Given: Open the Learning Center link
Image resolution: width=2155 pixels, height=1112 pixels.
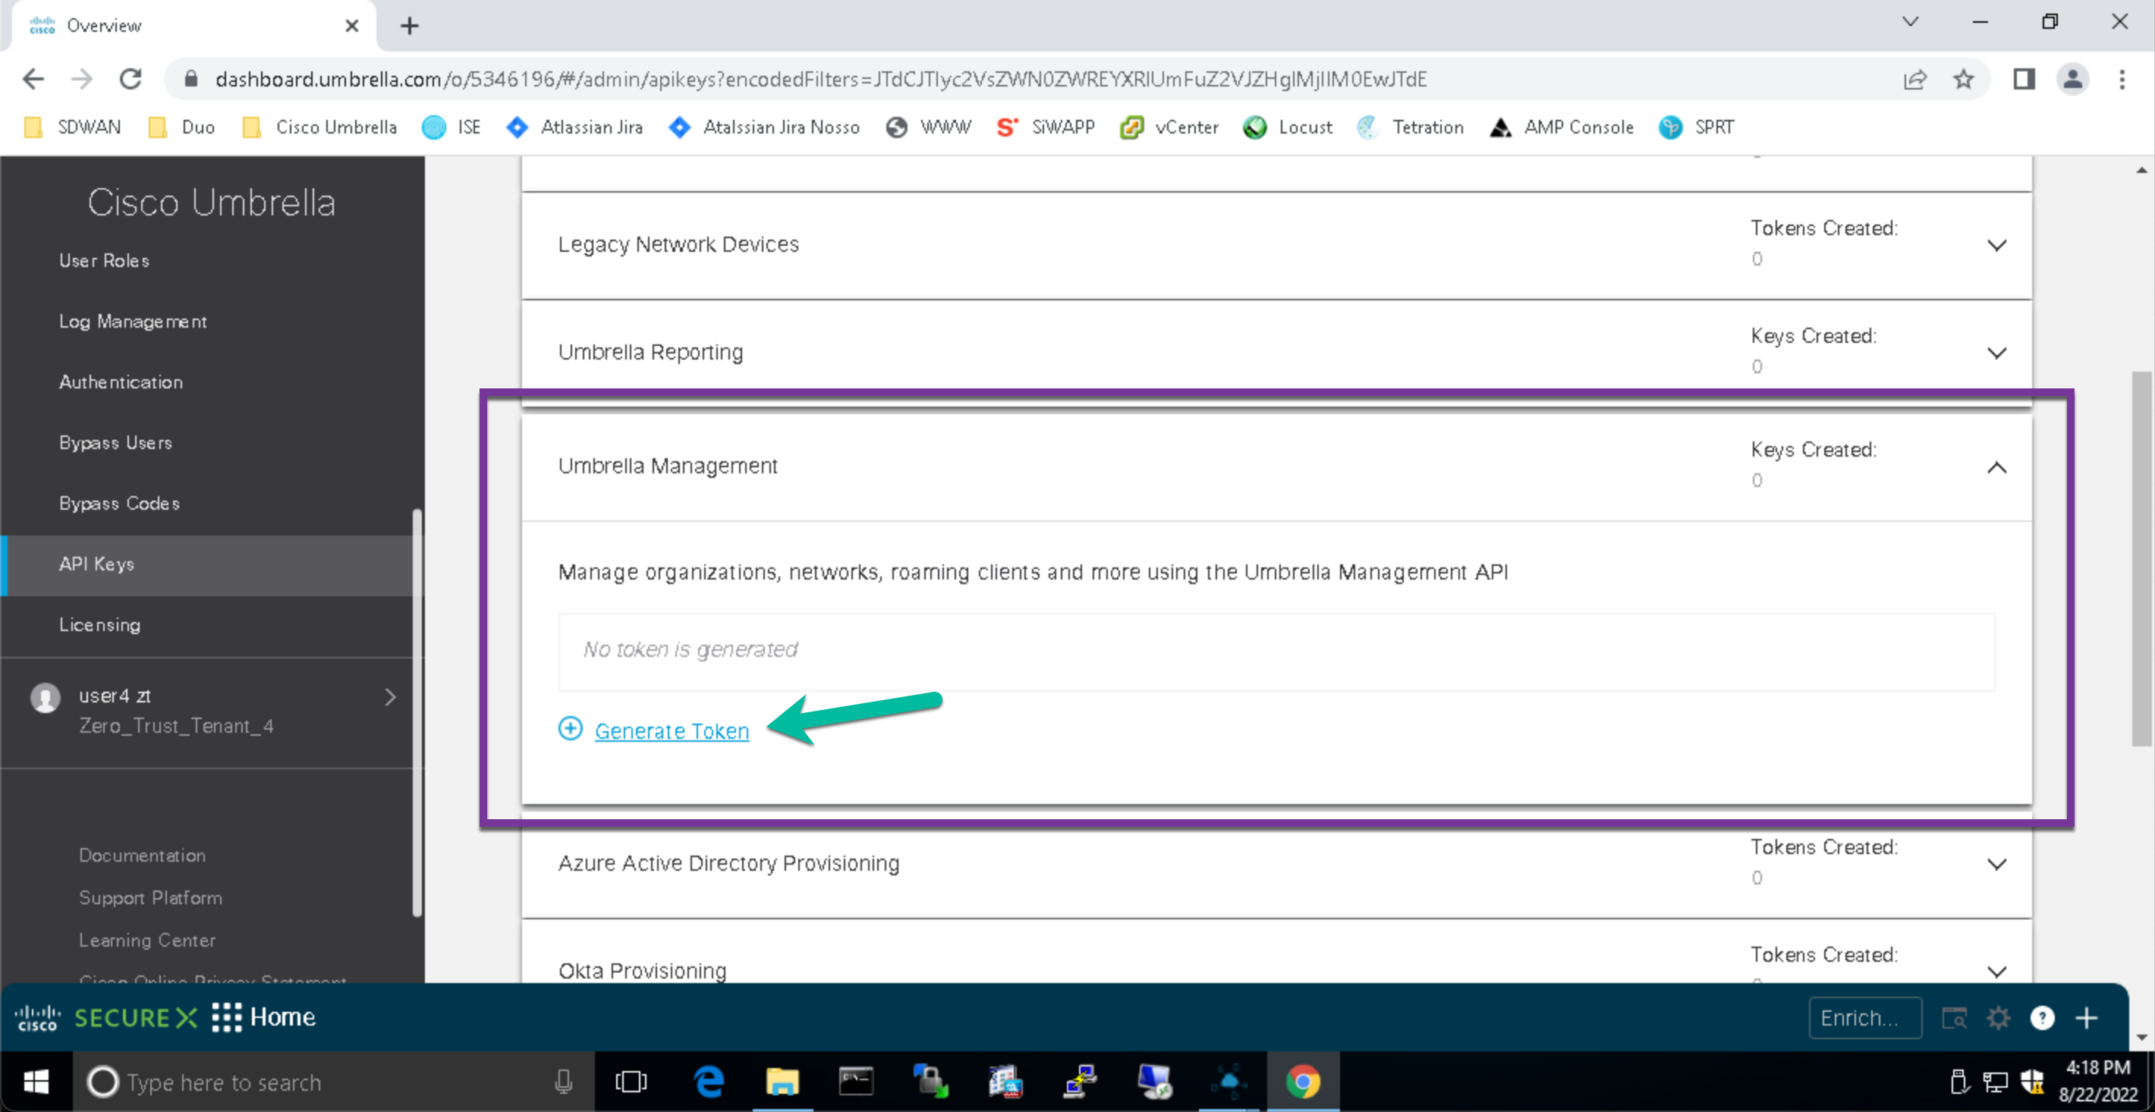Looking at the screenshot, I should [x=147, y=940].
